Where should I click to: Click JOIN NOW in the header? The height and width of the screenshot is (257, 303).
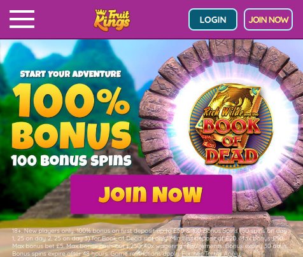pos(269,20)
